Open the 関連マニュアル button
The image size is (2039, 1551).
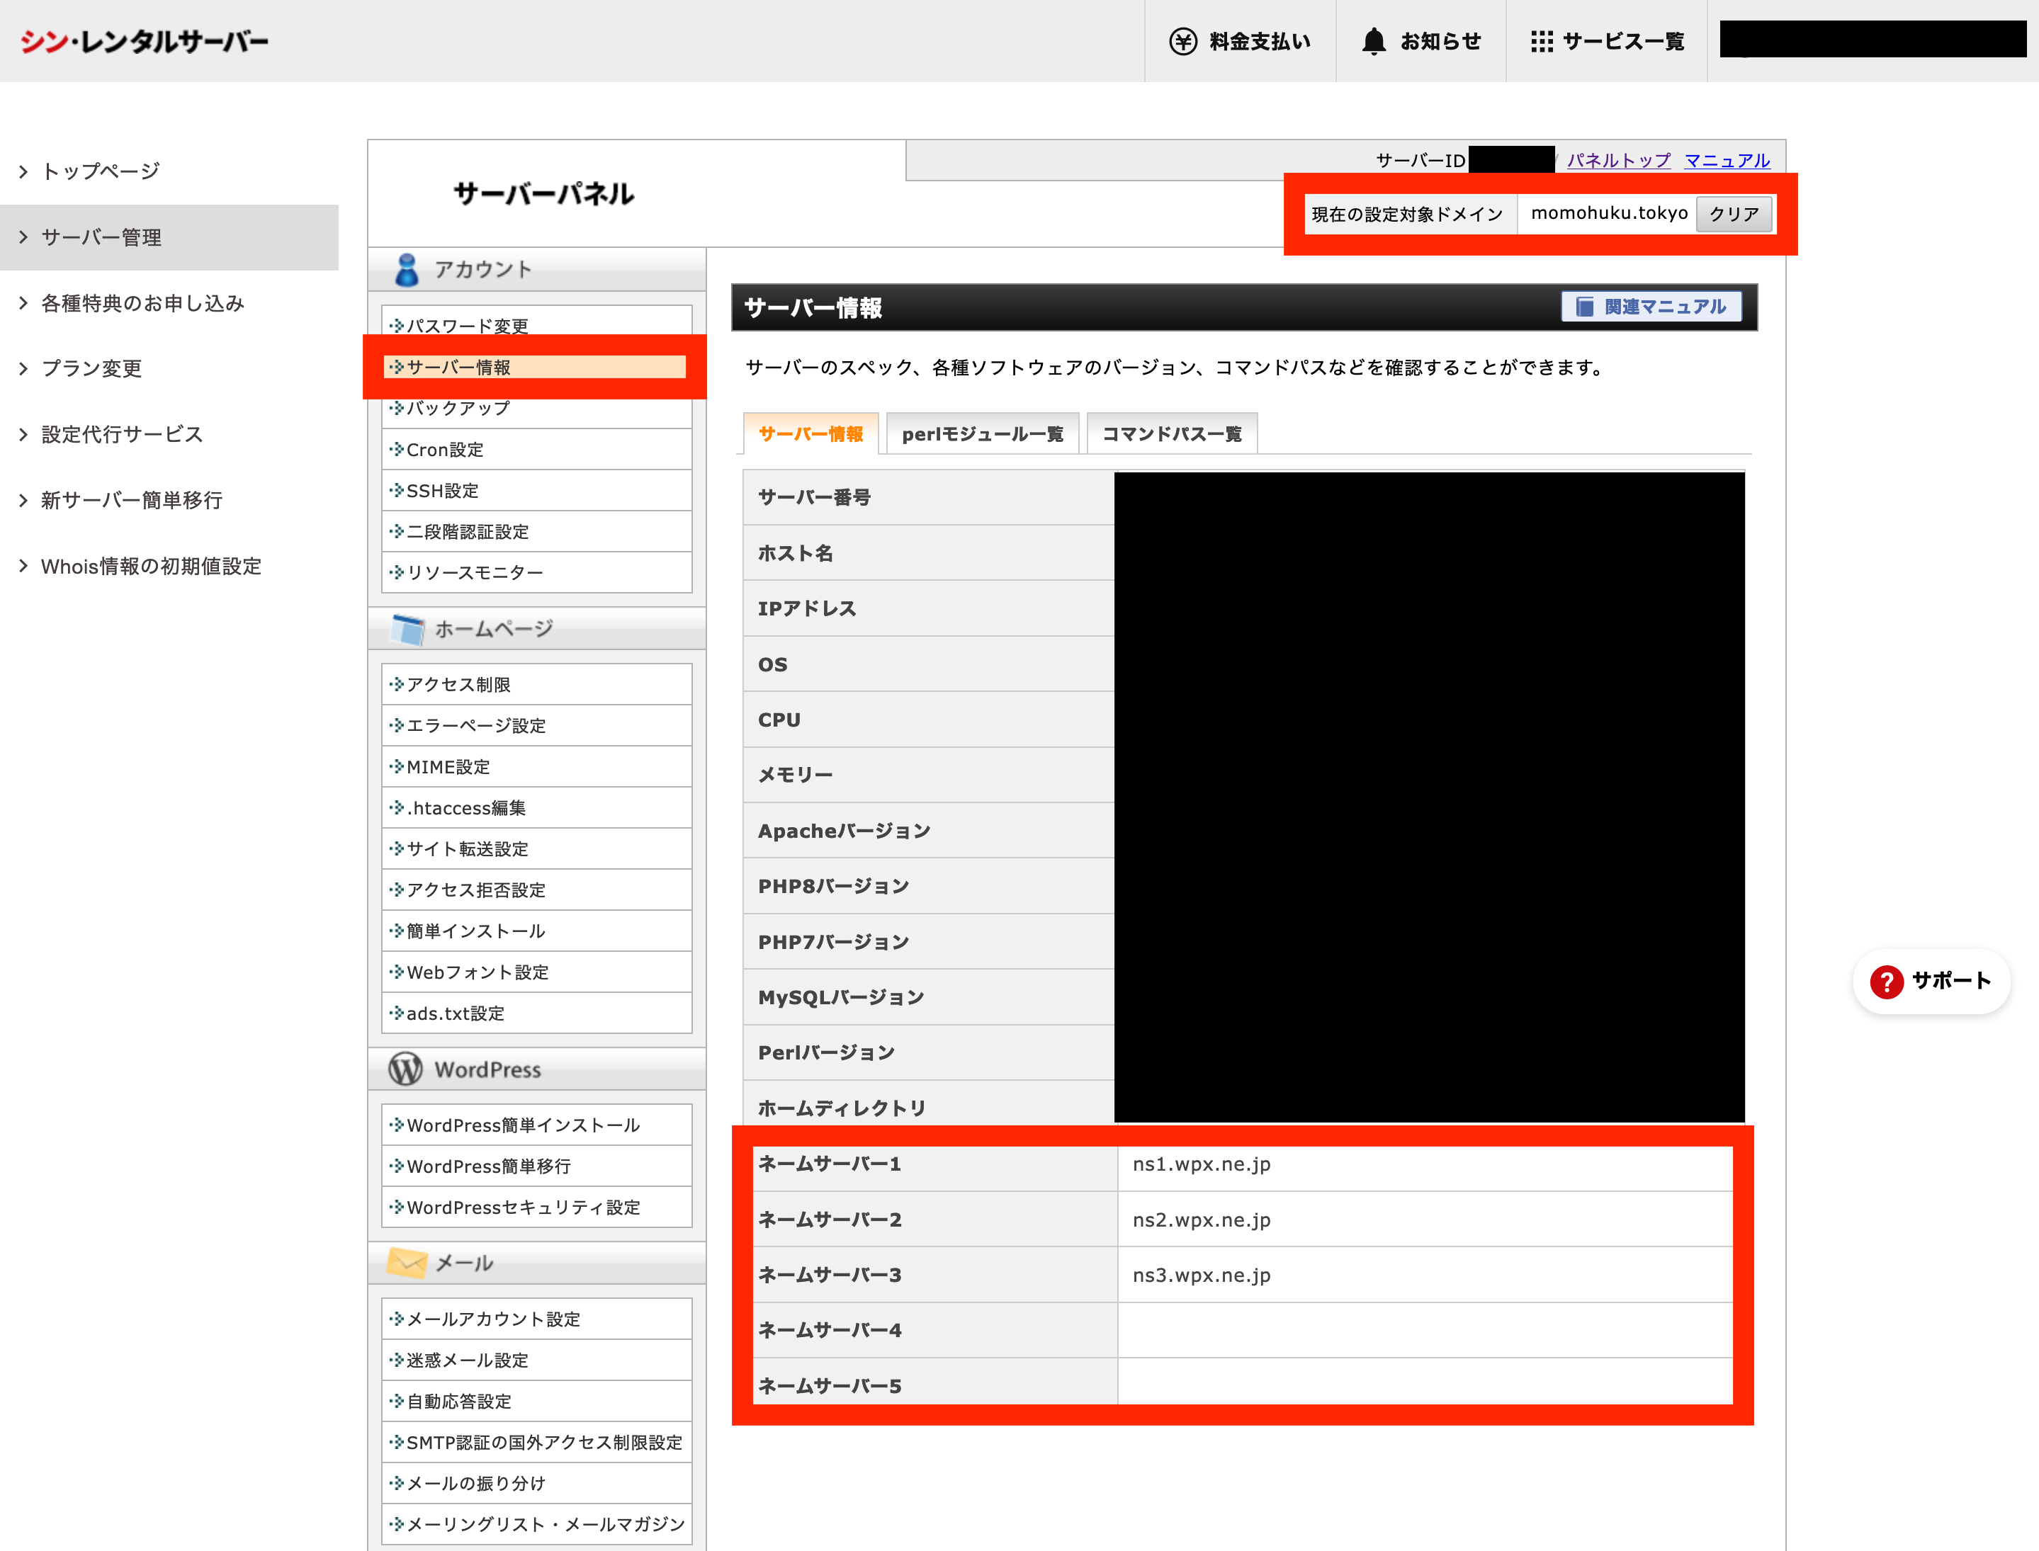click(1651, 307)
